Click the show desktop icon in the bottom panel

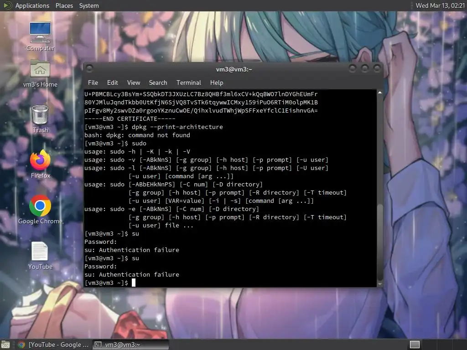click(x=5, y=345)
